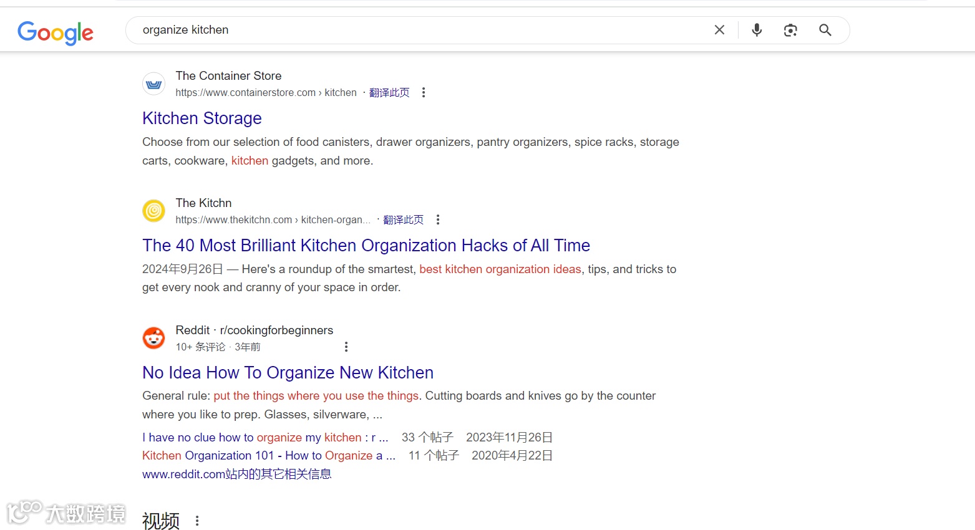Open more results from www.reddit.com

pyautogui.click(x=237, y=475)
